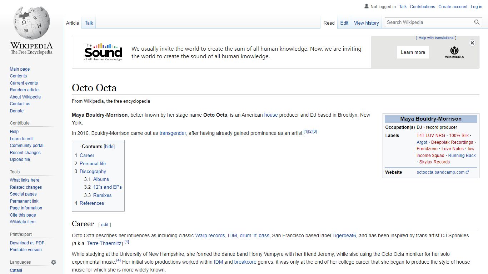Viewport: 488px width, 274px height.
Task: Click Contact us in sidebar
Action: [x=20, y=104]
